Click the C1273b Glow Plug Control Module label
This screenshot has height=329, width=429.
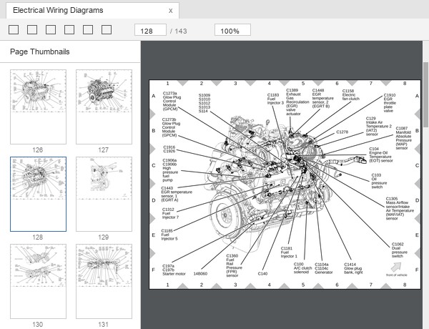coord(171,127)
